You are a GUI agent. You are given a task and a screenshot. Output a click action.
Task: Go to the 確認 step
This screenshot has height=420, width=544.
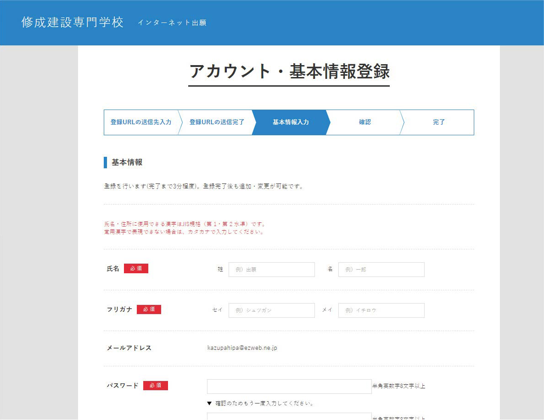pos(365,122)
